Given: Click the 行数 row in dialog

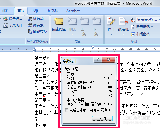Looking at the screenshot, I should coord(90,96).
